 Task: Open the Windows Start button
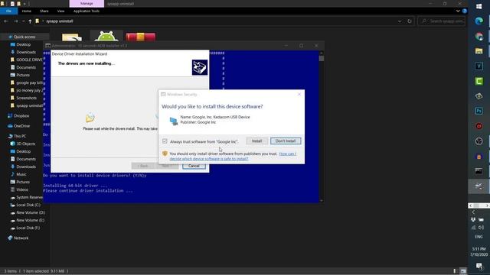pyautogui.click(x=479, y=6)
